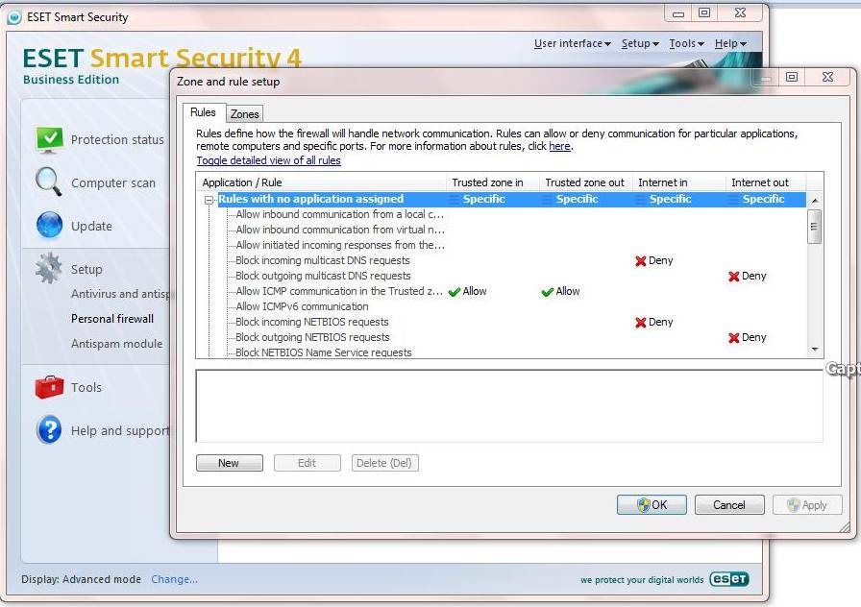
Task: Click the ESET logo badge at bottom right
Action: 728,579
